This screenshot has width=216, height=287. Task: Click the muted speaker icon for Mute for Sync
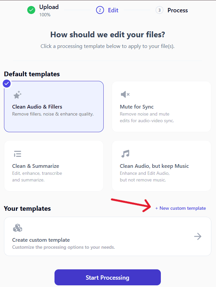pyautogui.click(x=125, y=95)
